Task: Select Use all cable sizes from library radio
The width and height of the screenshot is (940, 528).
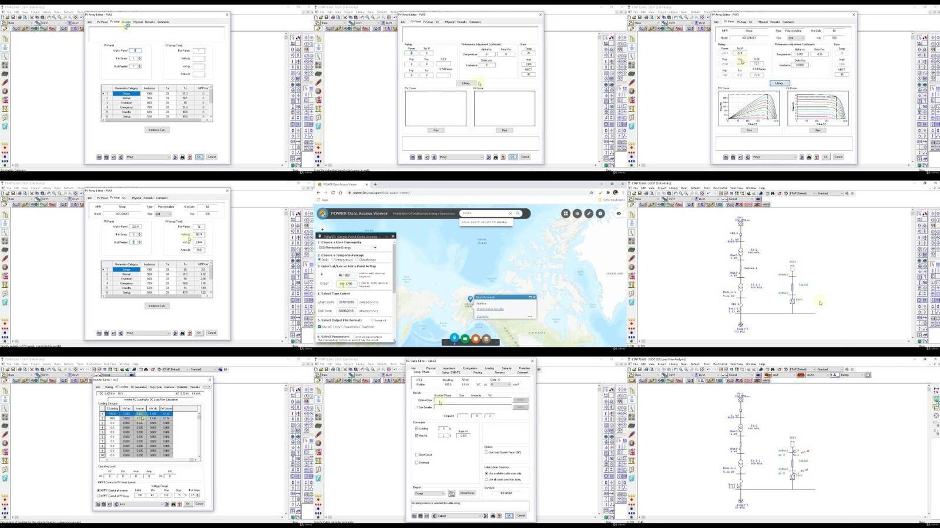Action: tap(486, 479)
